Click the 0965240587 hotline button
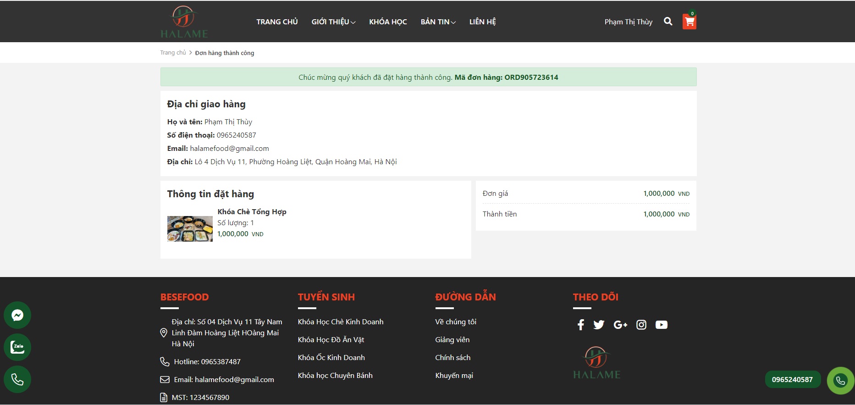The height and width of the screenshot is (405, 855). (x=792, y=380)
